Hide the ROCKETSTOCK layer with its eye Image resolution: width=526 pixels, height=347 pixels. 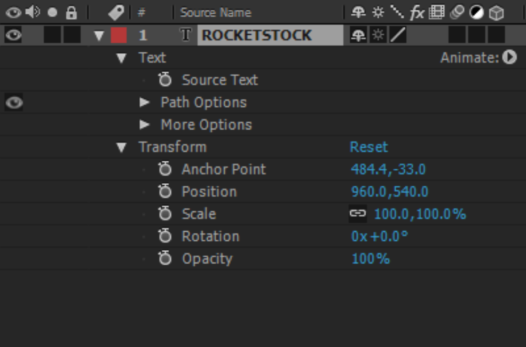point(13,35)
